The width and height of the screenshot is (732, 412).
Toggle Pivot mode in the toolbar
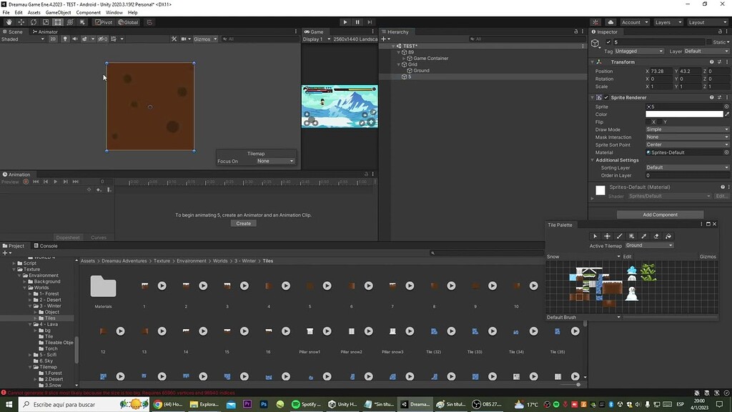[x=104, y=21]
